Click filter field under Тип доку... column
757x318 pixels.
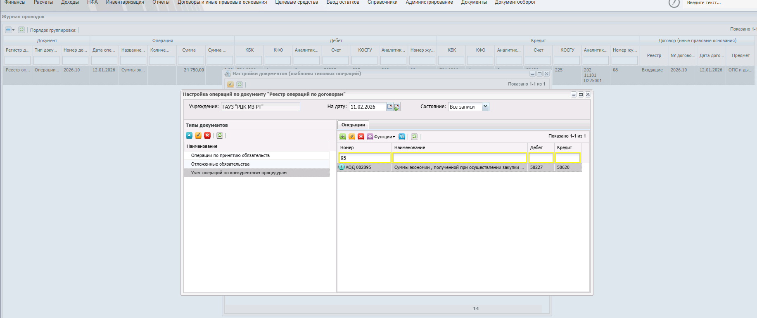[x=46, y=61]
